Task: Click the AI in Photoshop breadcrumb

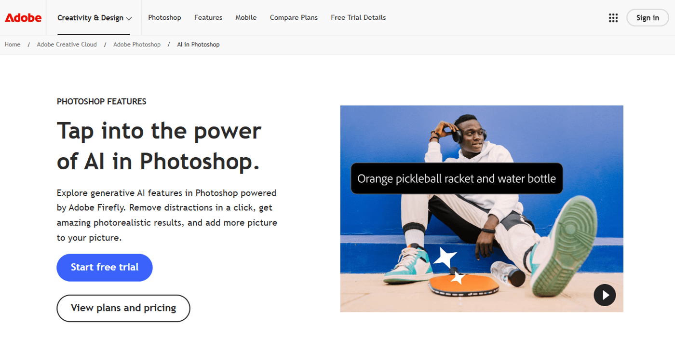Action: point(198,44)
